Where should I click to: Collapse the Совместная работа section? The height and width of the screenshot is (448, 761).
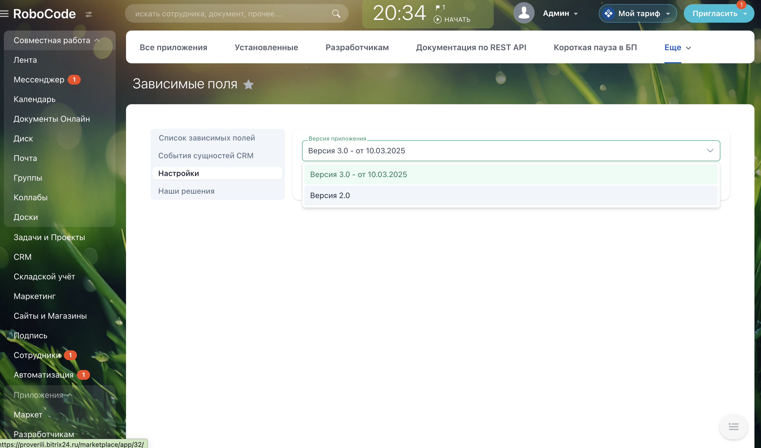click(x=97, y=40)
